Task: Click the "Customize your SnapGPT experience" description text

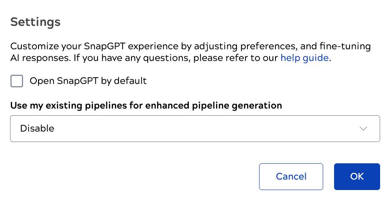Action: [126, 46]
